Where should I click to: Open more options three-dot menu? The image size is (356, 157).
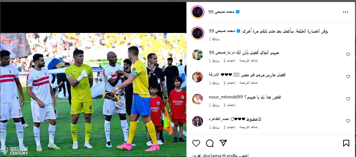point(345,12)
